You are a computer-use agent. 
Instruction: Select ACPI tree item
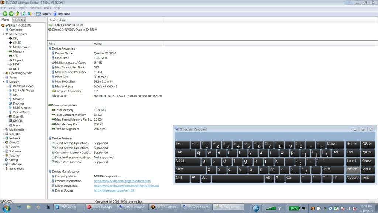(x=16, y=69)
